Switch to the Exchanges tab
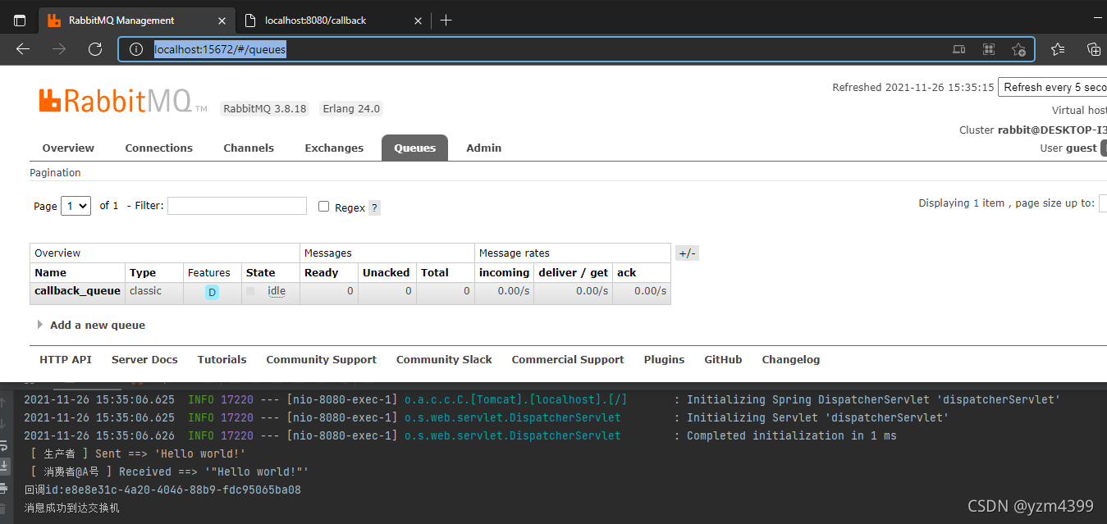The height and width of the screenshot is (524, 1107). [x=334, y=148]
